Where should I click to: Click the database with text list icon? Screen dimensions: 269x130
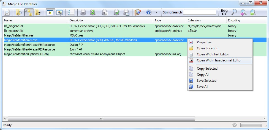(x=104, y=12)
